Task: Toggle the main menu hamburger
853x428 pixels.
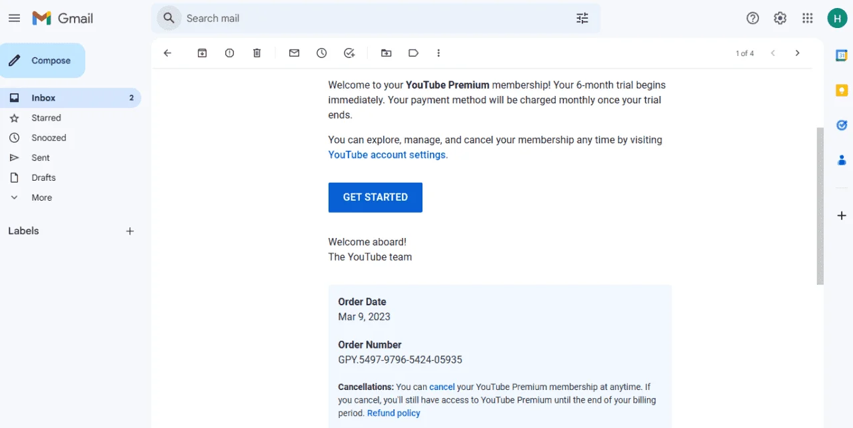Action: point(14,19)
